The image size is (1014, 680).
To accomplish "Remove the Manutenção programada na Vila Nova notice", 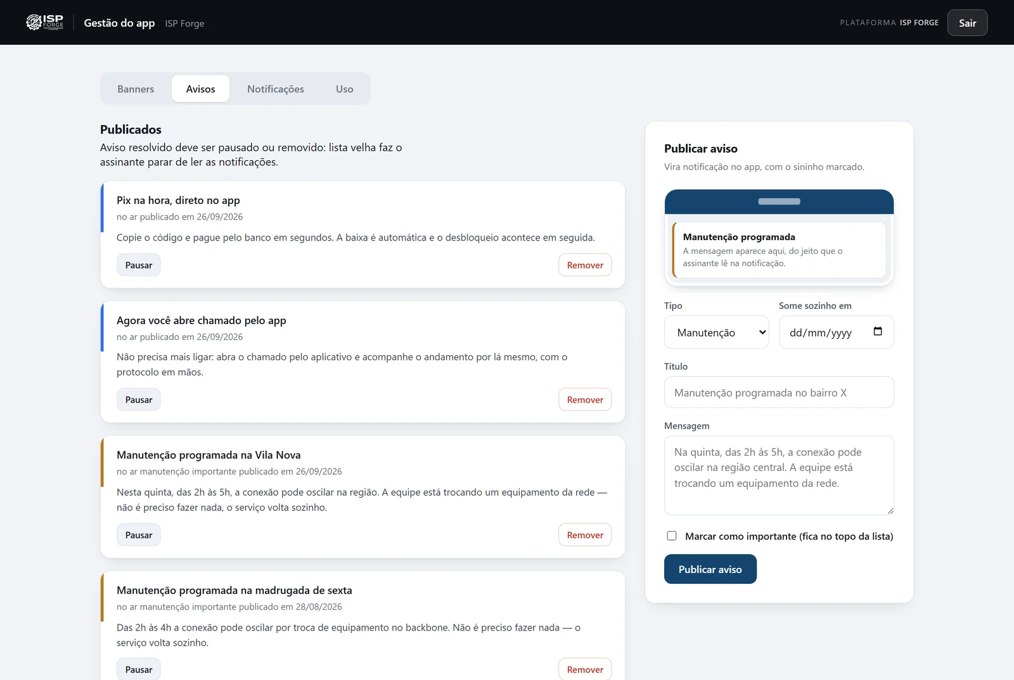I will pyautogui.click(x=585, y=535).
